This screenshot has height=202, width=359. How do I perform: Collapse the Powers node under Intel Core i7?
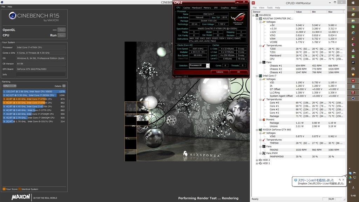[x=260, y=120]
